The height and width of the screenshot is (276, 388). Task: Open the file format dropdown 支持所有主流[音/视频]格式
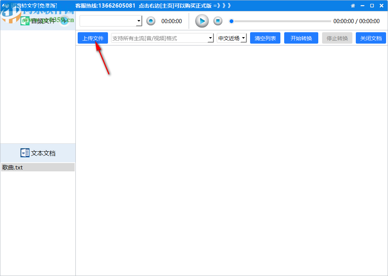(x=162, y=38)
